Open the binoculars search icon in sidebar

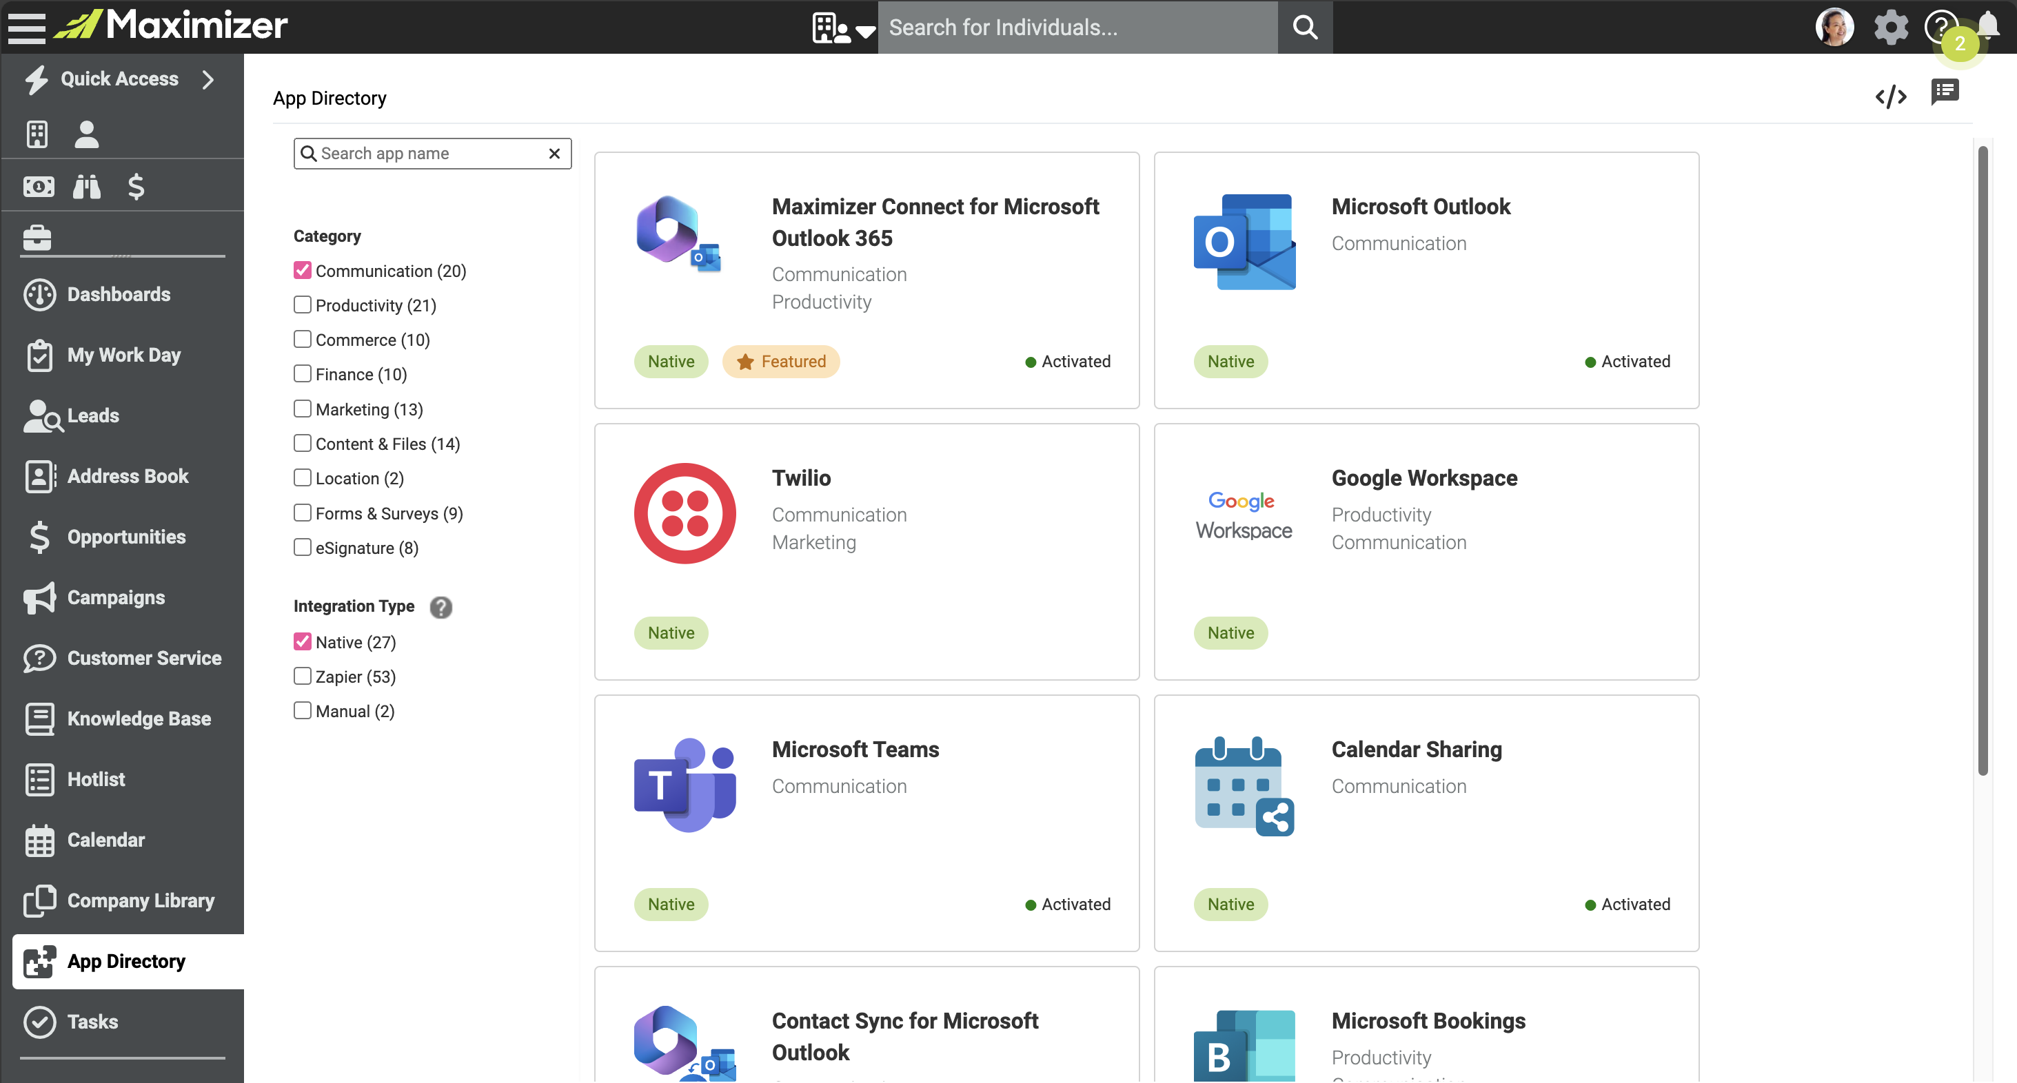(x=87, y=186)
